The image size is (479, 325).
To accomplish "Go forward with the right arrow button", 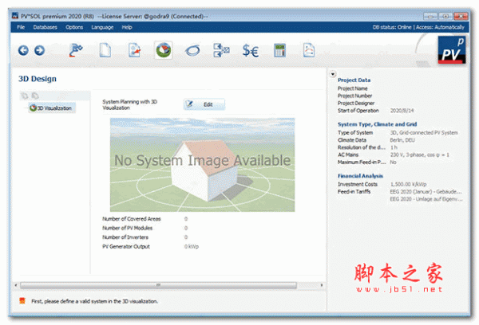I will (x=39, y=50).
